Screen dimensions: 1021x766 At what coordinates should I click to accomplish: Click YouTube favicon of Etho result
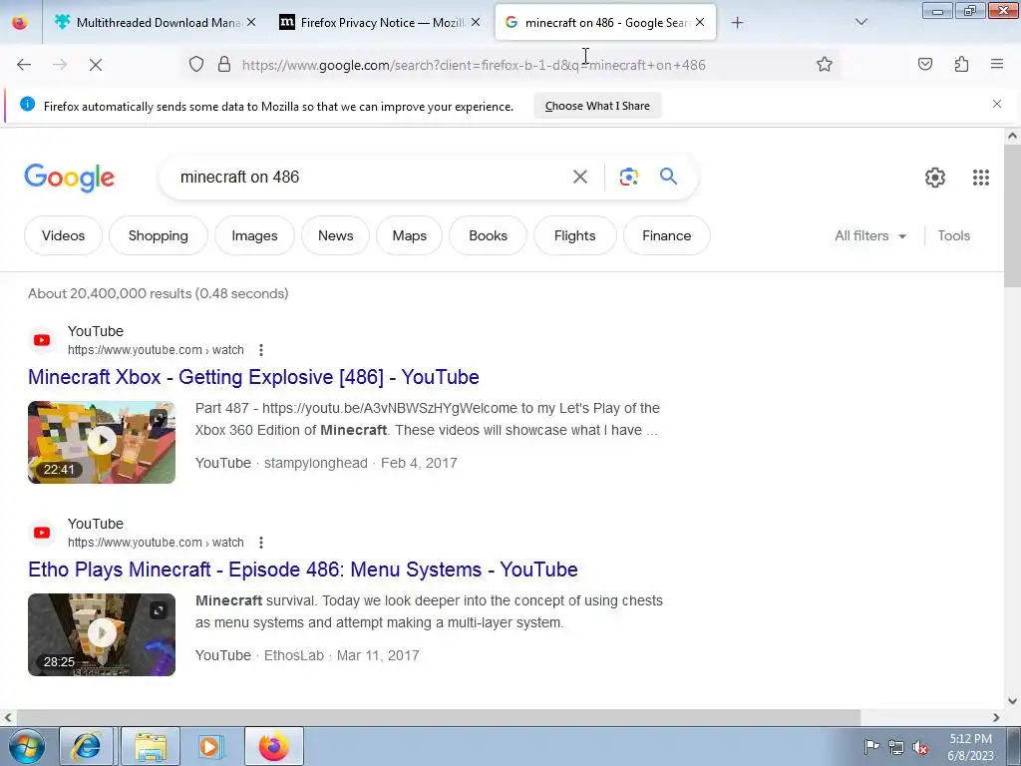pos(42,533)
